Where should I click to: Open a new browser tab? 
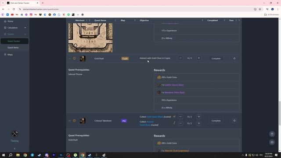[x=43, y=3]
